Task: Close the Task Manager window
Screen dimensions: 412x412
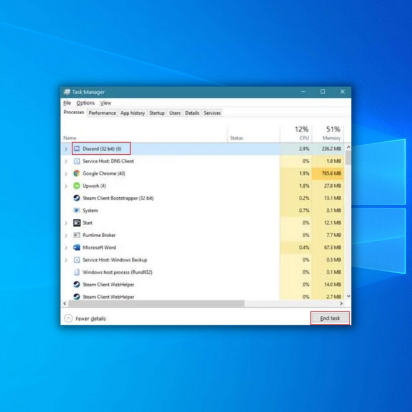Action: coord(342,92)
